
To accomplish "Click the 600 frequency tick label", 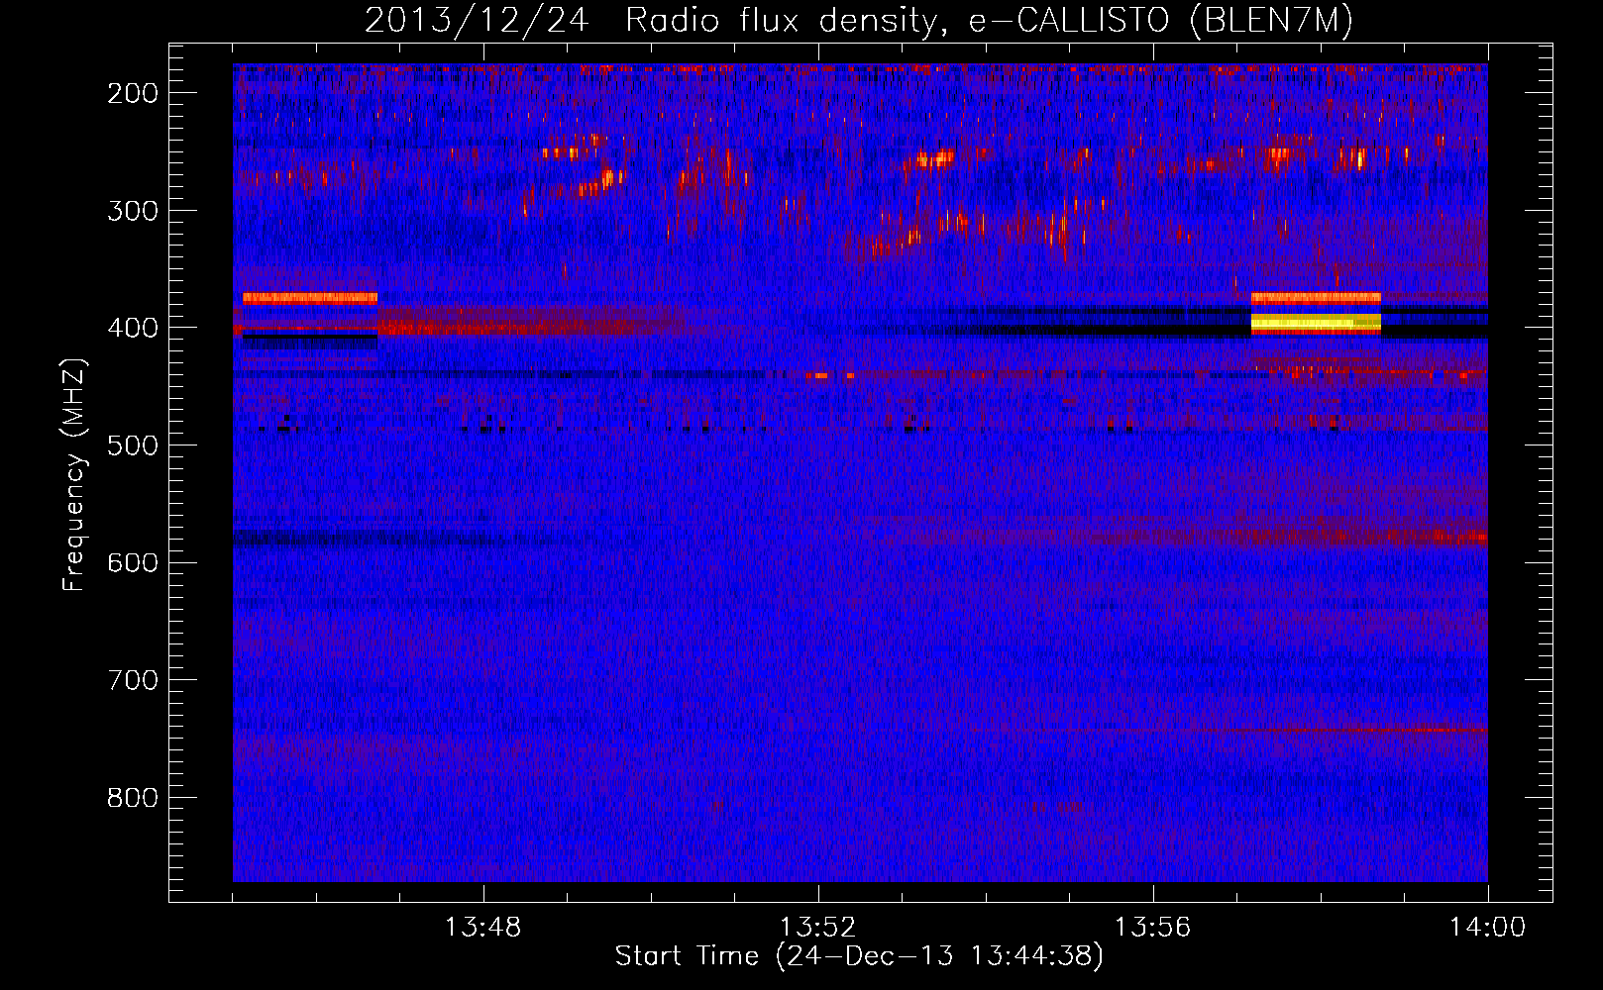I will coord(133,562).
